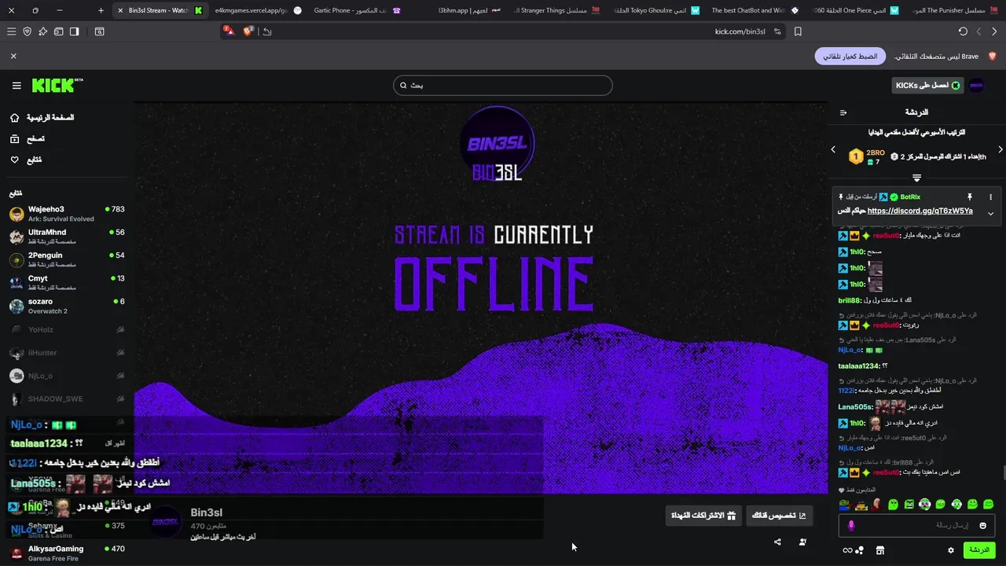Click the green الدردشة send button

click(x=978, y=550)
